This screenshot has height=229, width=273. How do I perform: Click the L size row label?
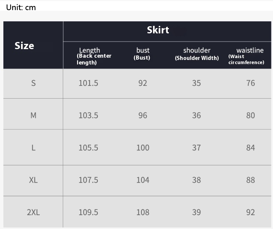pyautogui.click(x=33, y=148)
